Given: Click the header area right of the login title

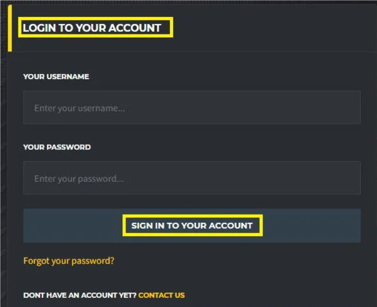Looking at the screenshot, I should point(271,28).
